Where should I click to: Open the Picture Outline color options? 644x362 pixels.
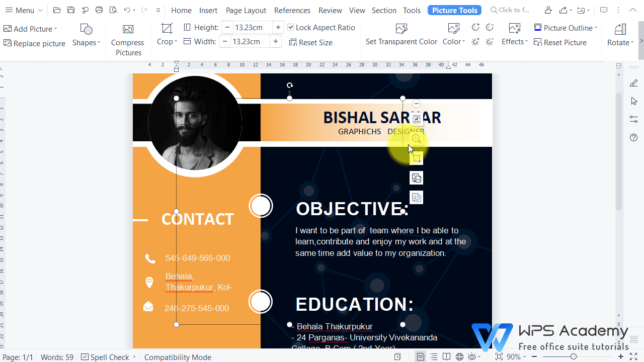[x=566, y=28]
